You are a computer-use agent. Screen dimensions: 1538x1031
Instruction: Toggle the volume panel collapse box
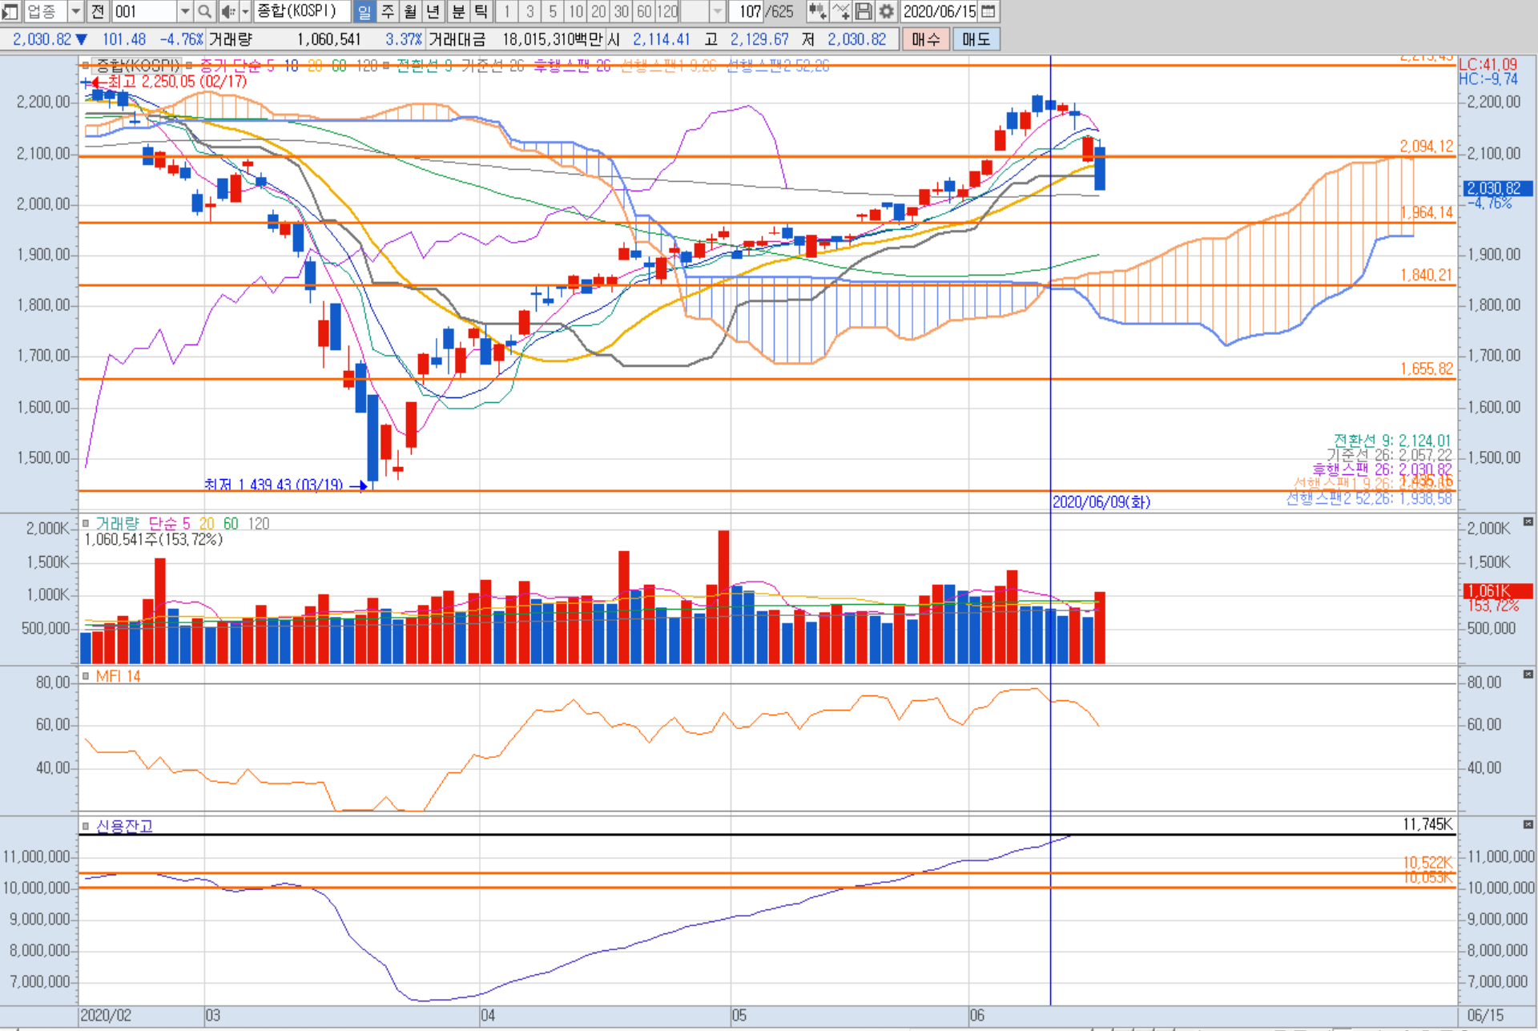point(1528,522)
